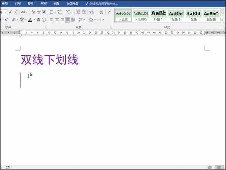Expand highlight color dropdown arrow
This screenshot has height=170, width=226.
[26, 20]
